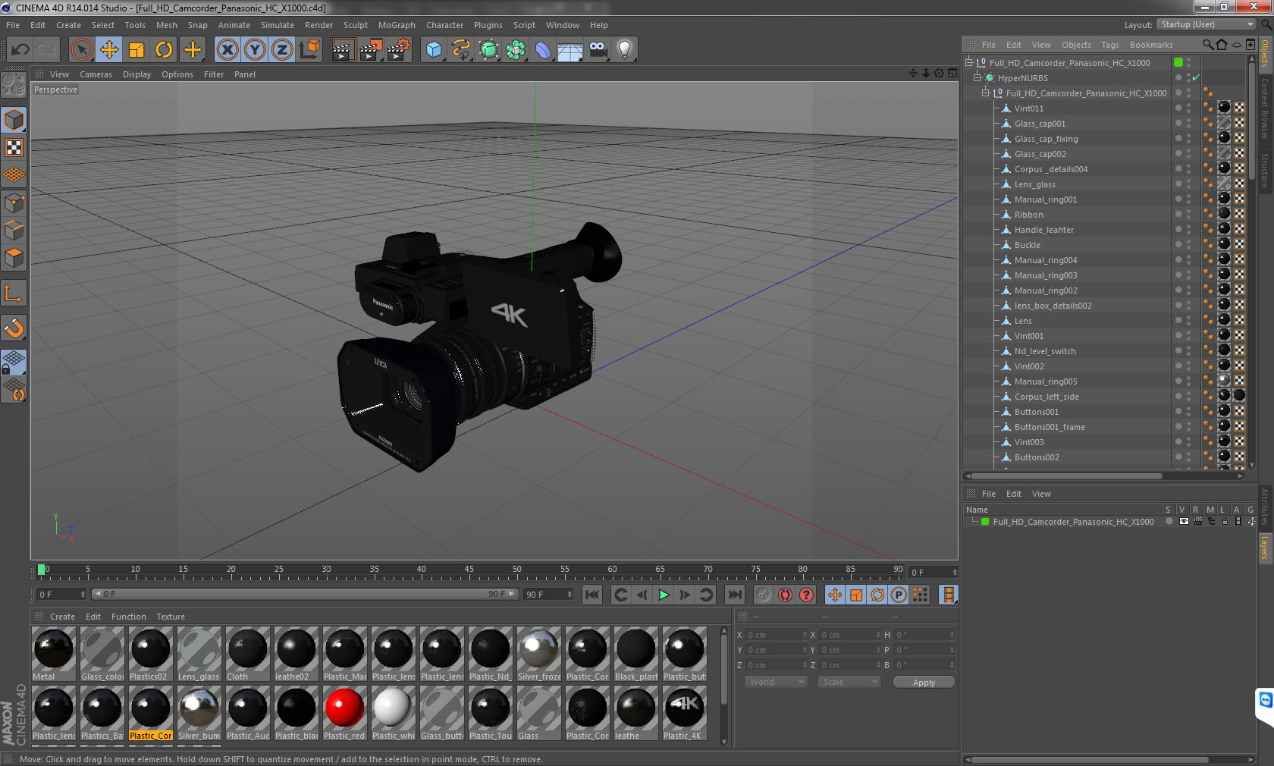1274x766 pixels.
Task: Select the Scale tool in top toolbar
Action: click(136, 50)
